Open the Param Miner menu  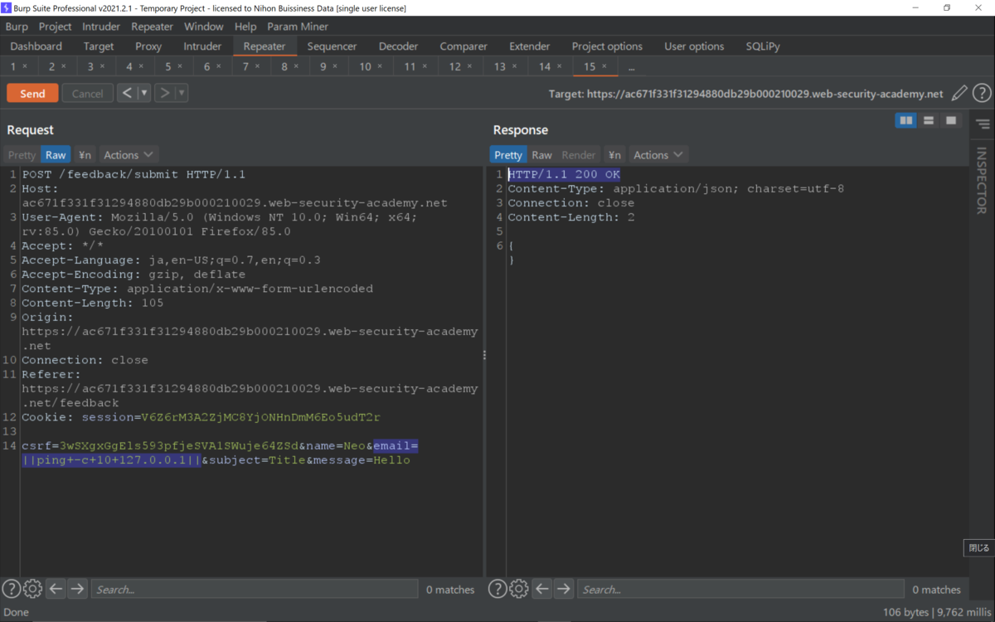pyautogui.click(x=298, y=27)
